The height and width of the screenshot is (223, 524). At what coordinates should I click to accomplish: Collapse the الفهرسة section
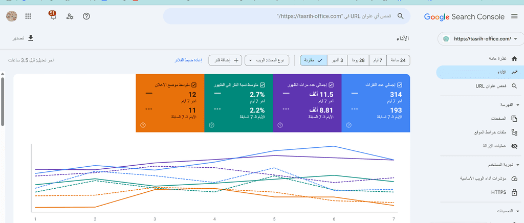[518, 105]
